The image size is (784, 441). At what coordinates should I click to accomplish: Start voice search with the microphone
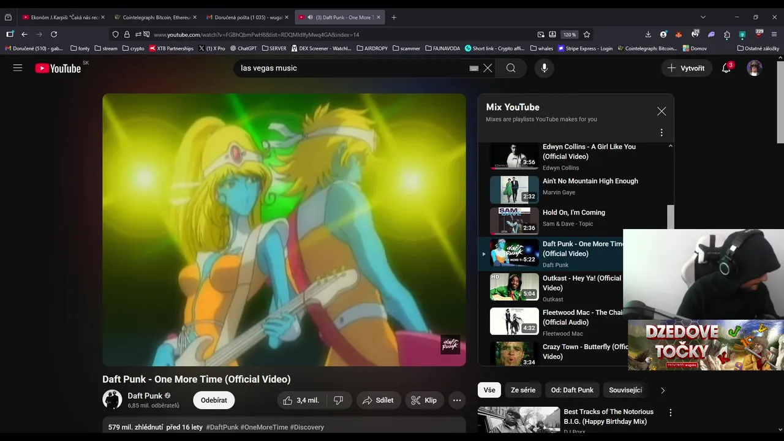coord(544,68)
